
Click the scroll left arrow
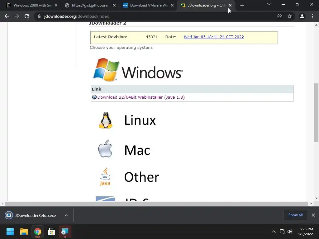coord(2,204)
